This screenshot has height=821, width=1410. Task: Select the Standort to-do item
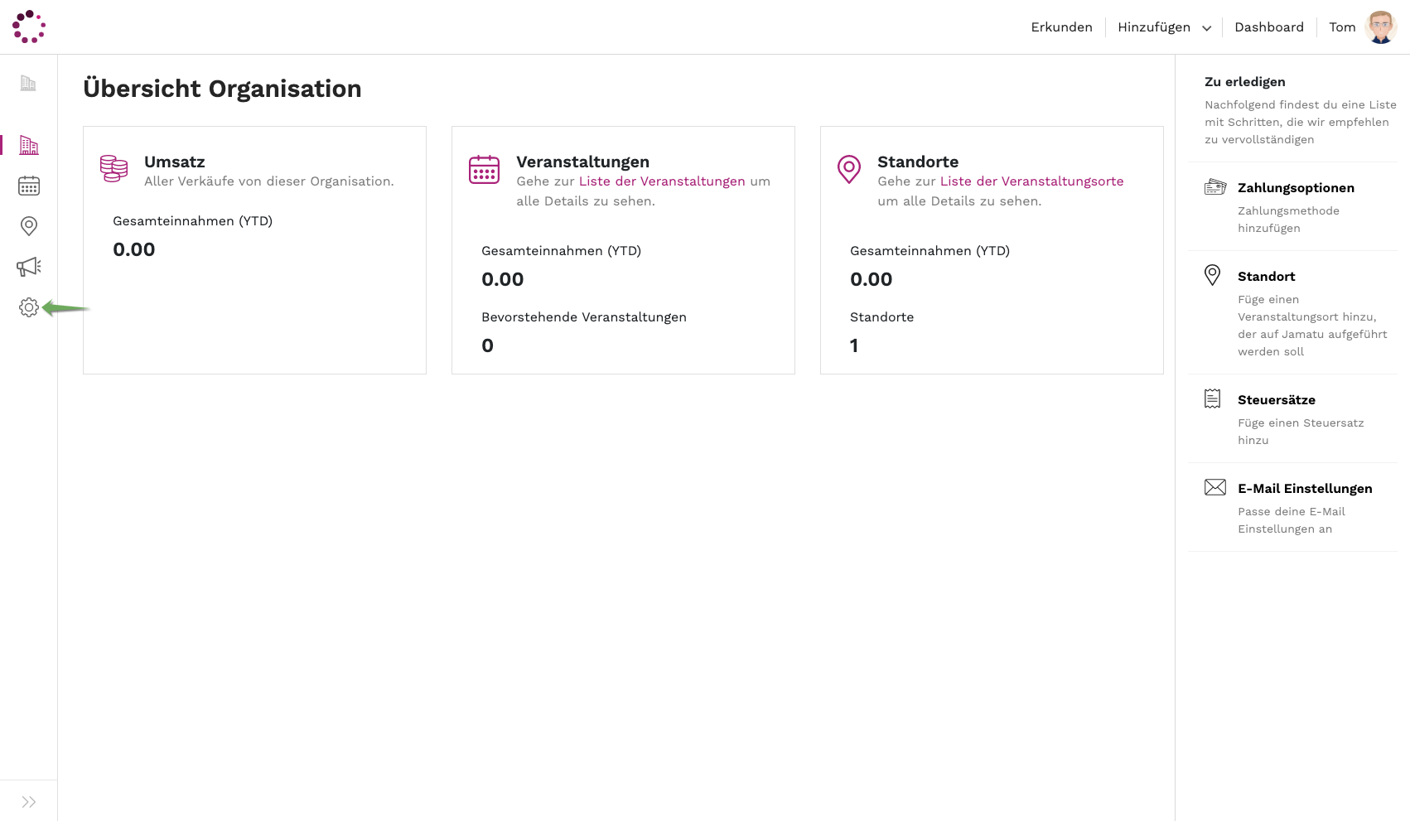click(x=1266, y=277)
